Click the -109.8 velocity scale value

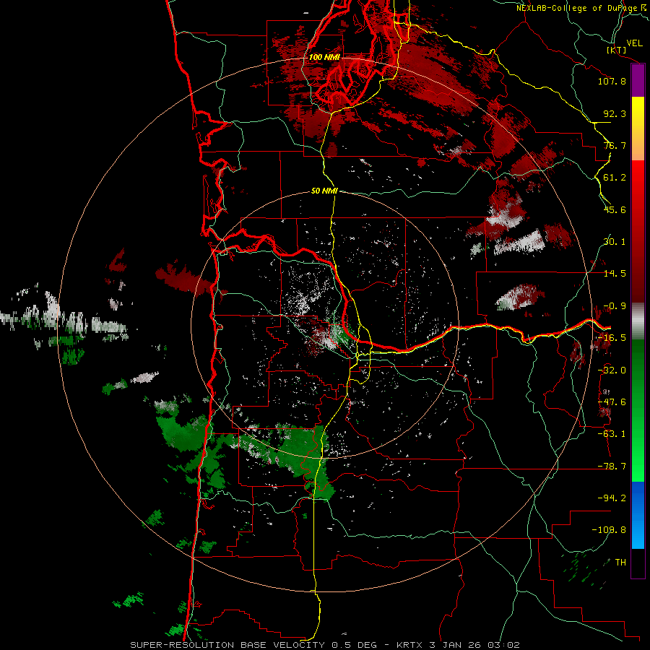(x=609, y=530)
